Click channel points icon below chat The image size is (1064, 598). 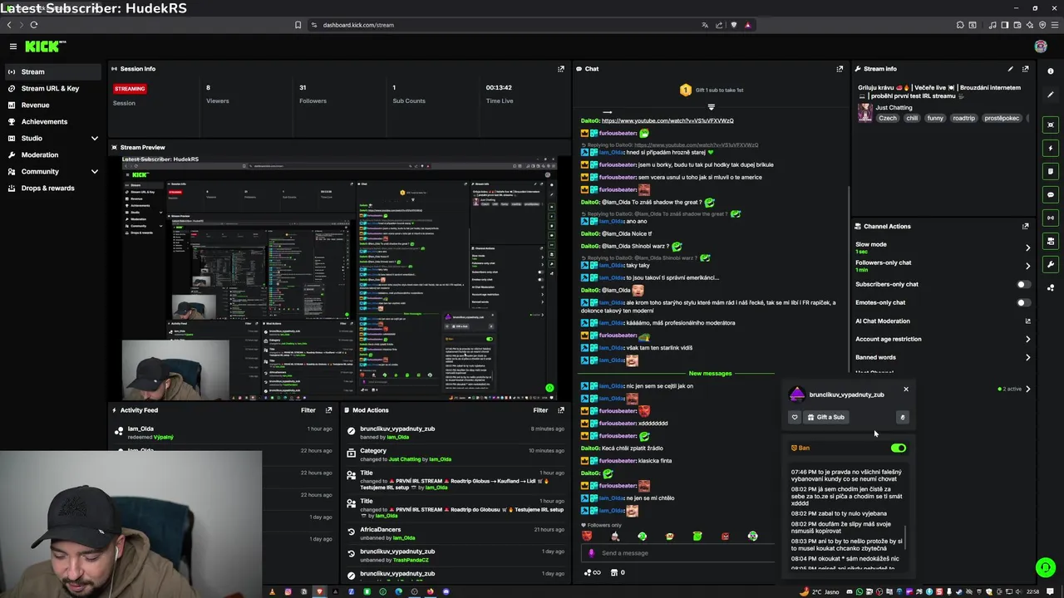tap(592, 572)
